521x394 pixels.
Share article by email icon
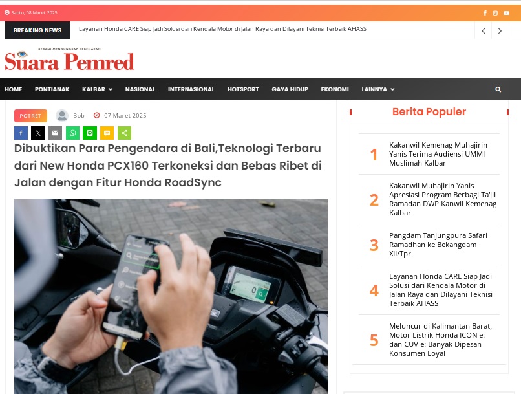[55, 133]
